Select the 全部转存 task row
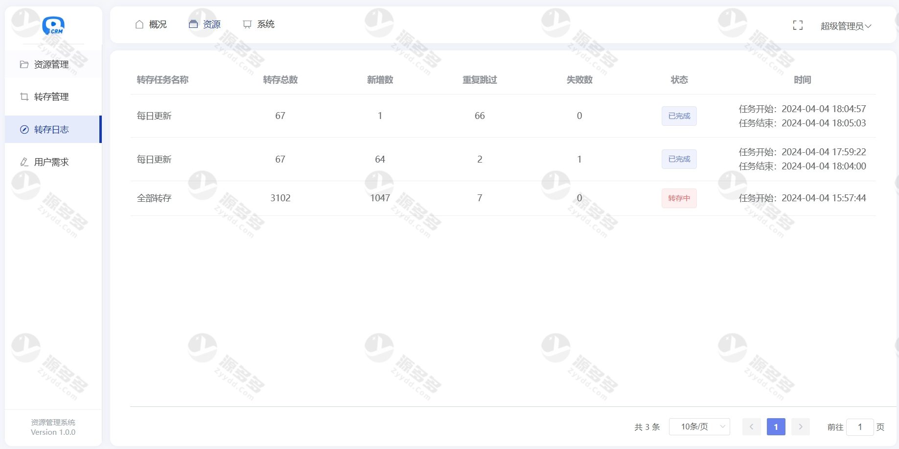 (154, 198)
